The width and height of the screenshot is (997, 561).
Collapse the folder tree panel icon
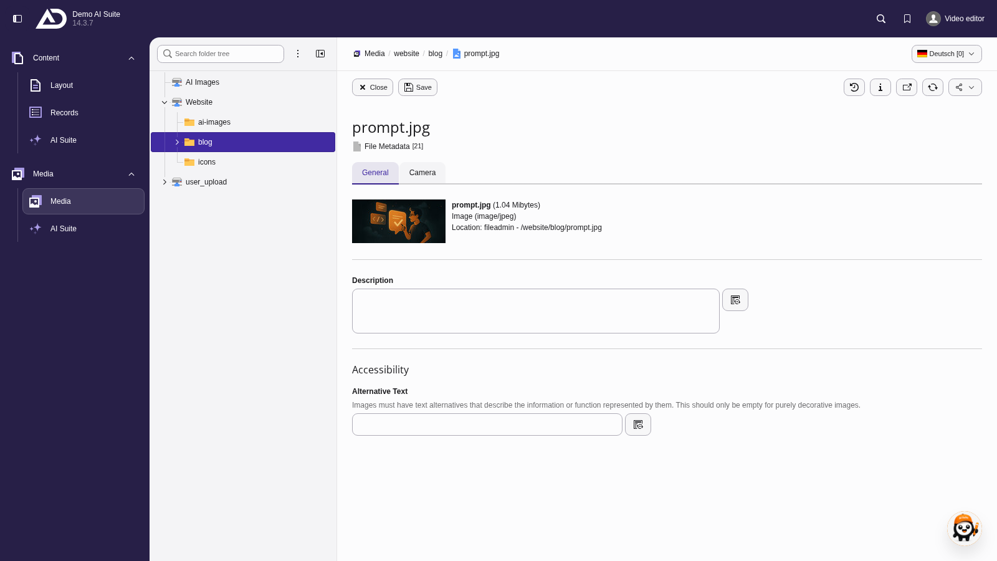coord(320,54)
